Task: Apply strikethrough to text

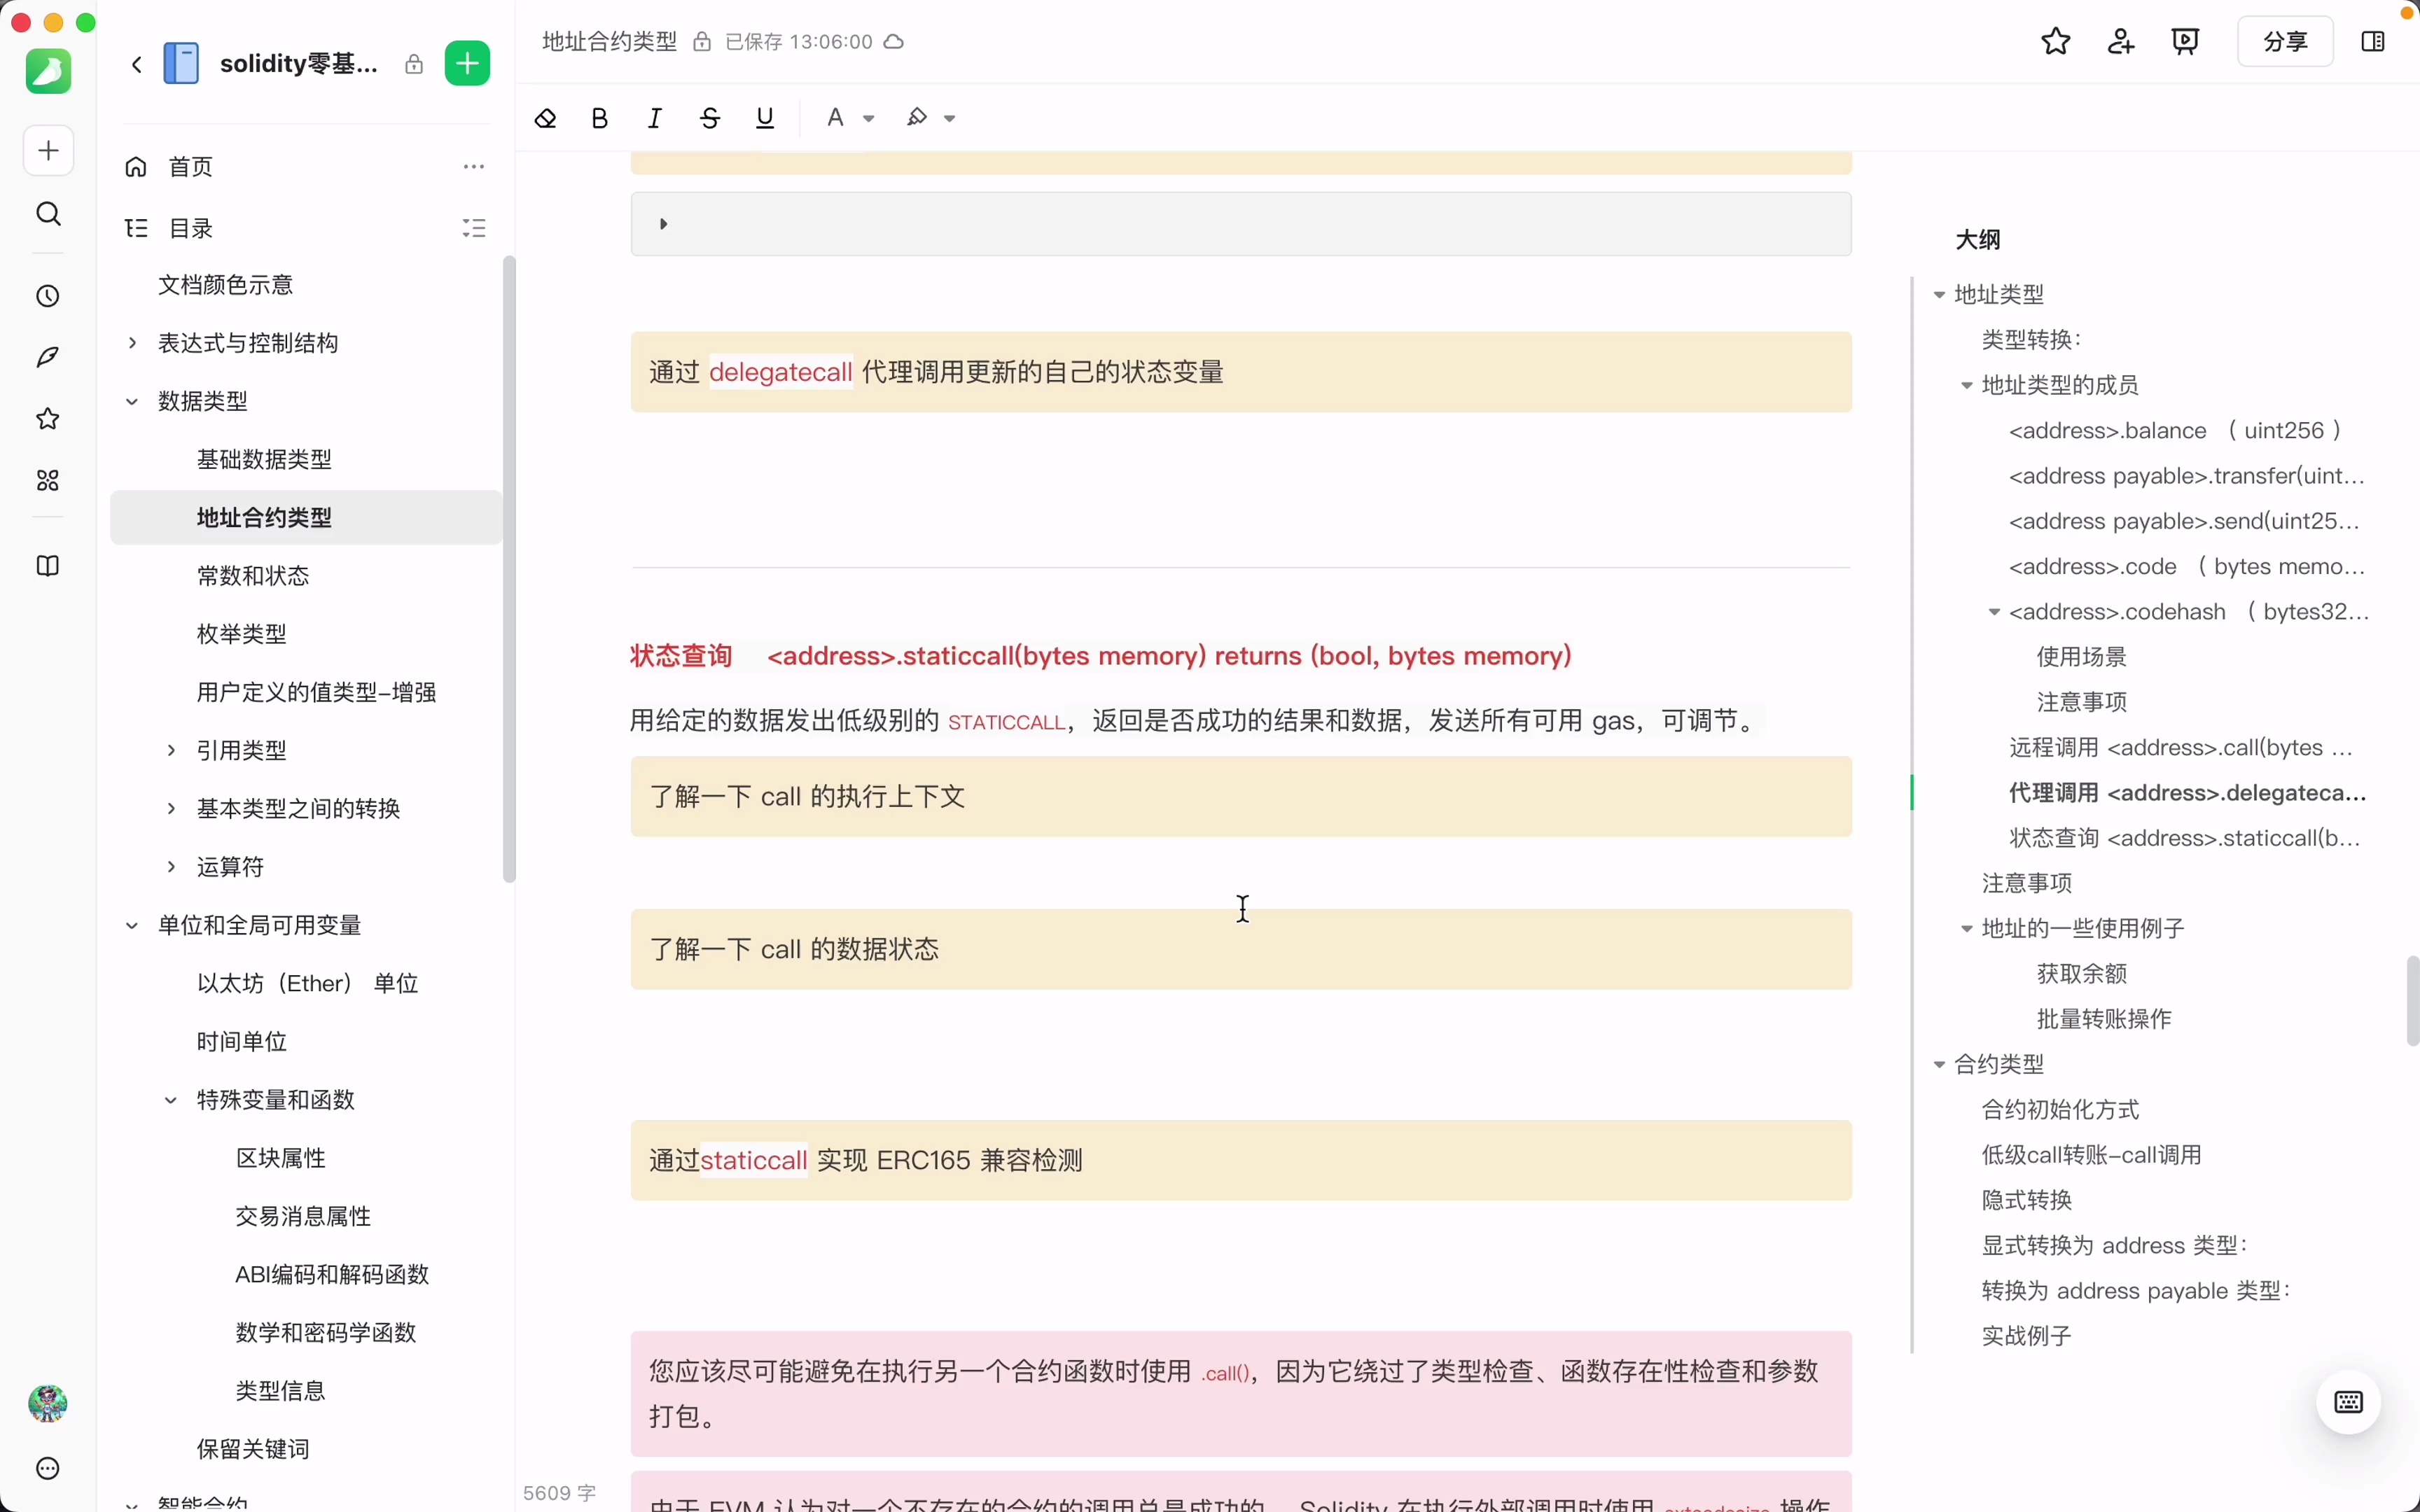Action: tap(709, 117)
